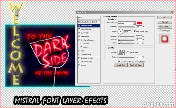Click the Distance value field

[x=139, y=36]
